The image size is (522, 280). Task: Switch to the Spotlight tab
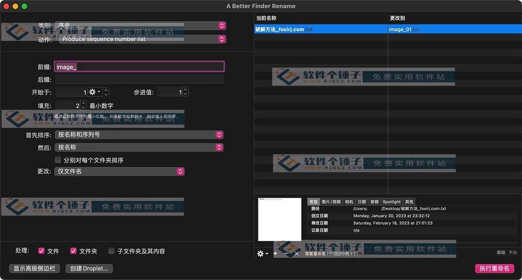(x=391, y=202)
